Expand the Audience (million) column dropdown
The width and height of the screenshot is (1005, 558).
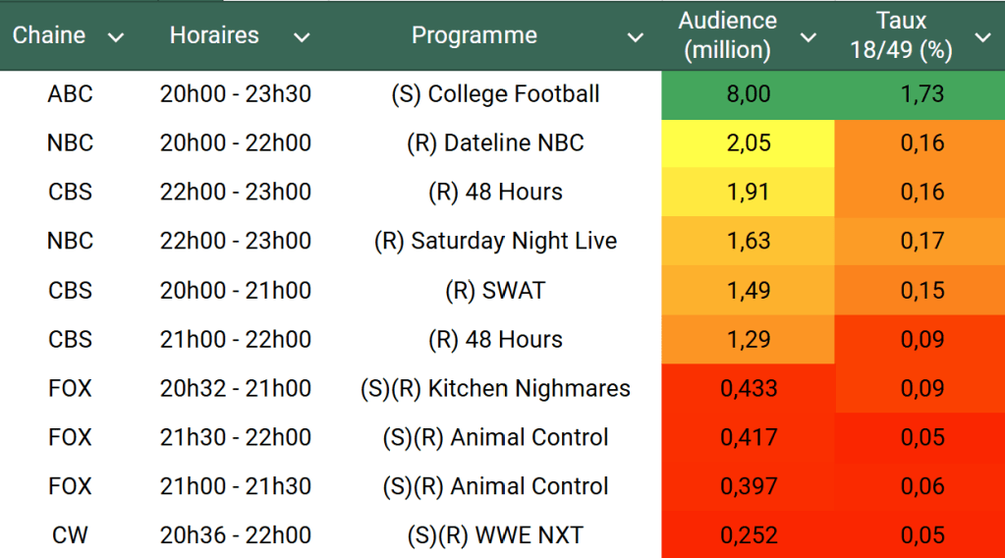[809, 37]
